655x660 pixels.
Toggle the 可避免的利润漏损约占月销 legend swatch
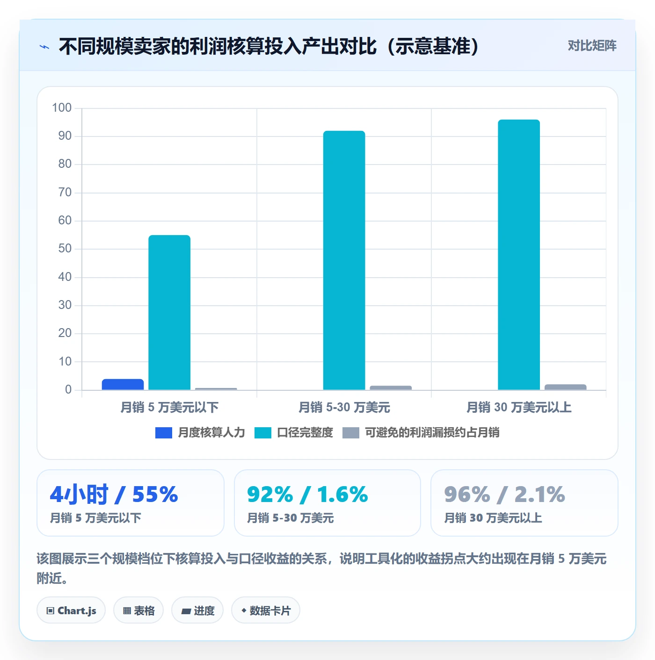(351, 433)
